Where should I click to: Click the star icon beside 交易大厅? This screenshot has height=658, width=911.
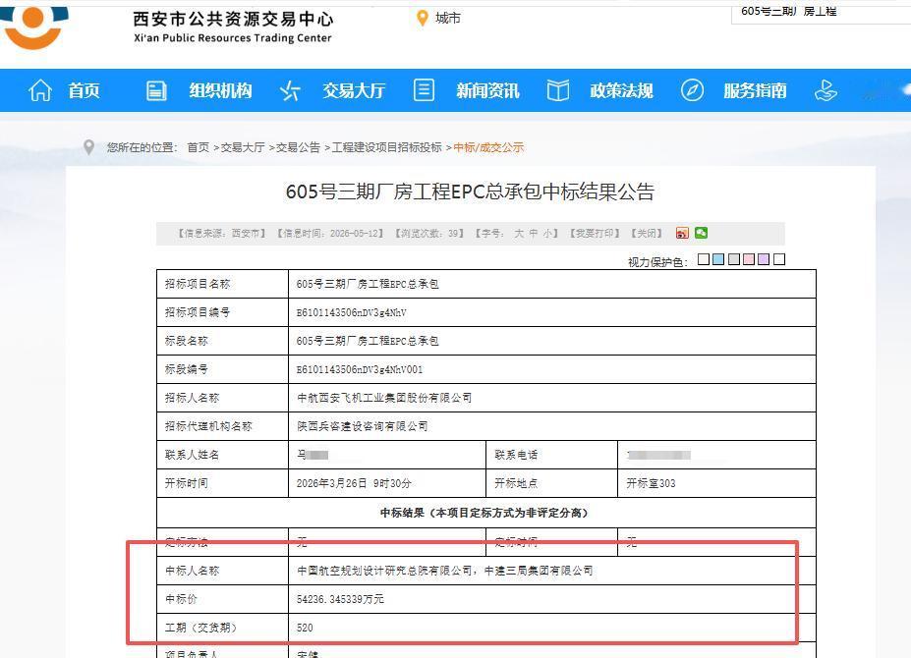pyautogui.click(x=290, y=90)
